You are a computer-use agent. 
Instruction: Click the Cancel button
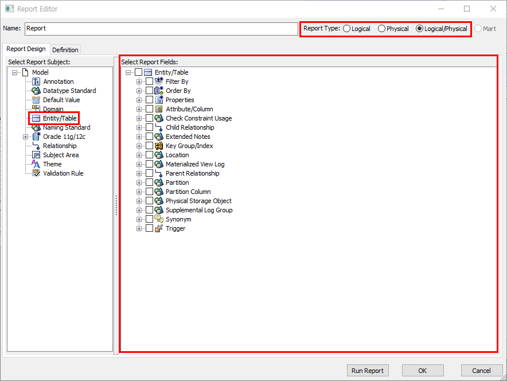481,371
